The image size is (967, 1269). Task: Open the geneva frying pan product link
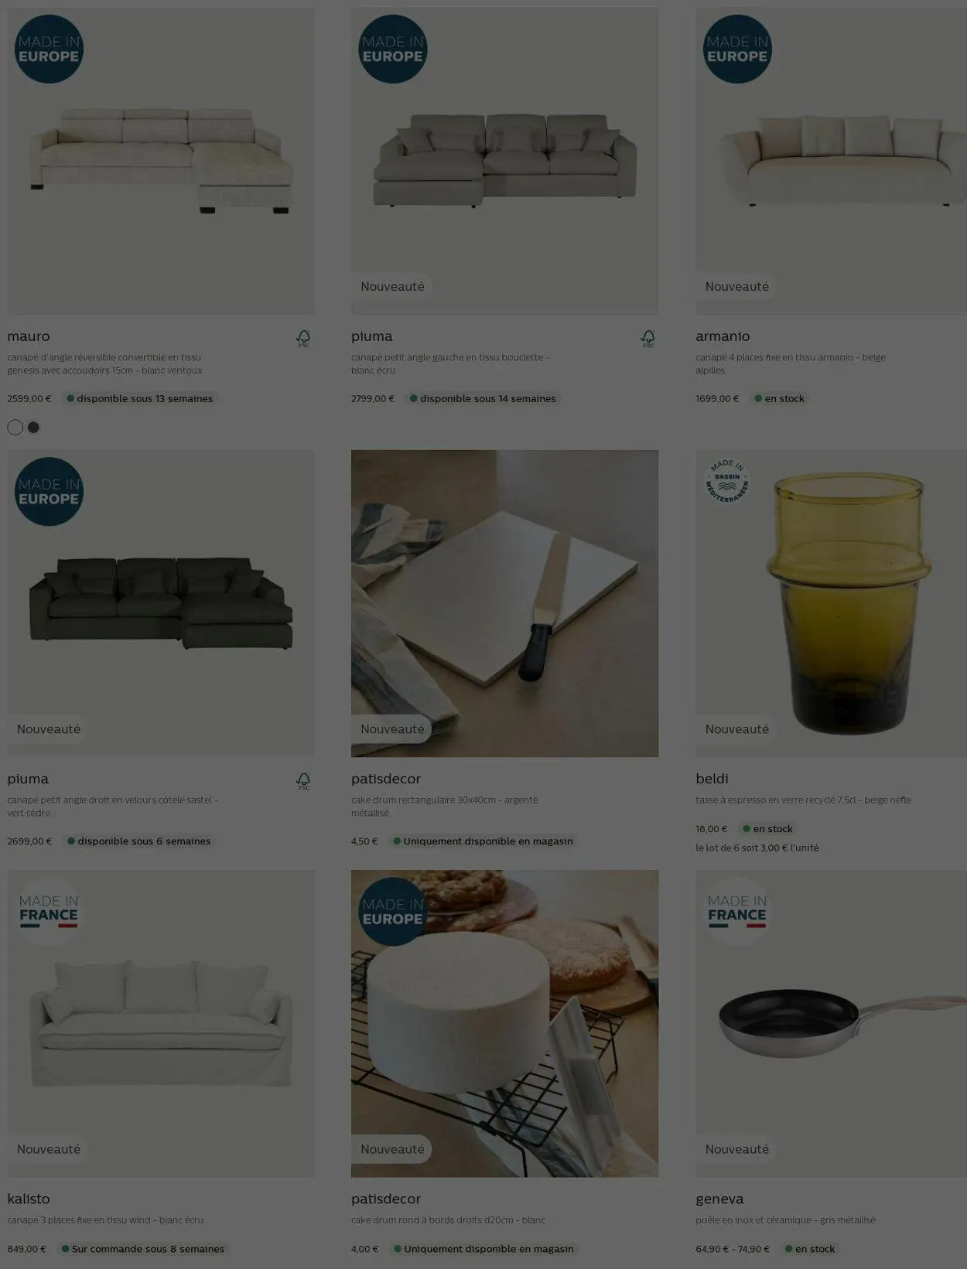click(719, 1199)
